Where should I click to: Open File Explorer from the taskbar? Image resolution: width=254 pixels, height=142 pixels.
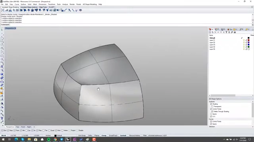(x=29, y=139)
